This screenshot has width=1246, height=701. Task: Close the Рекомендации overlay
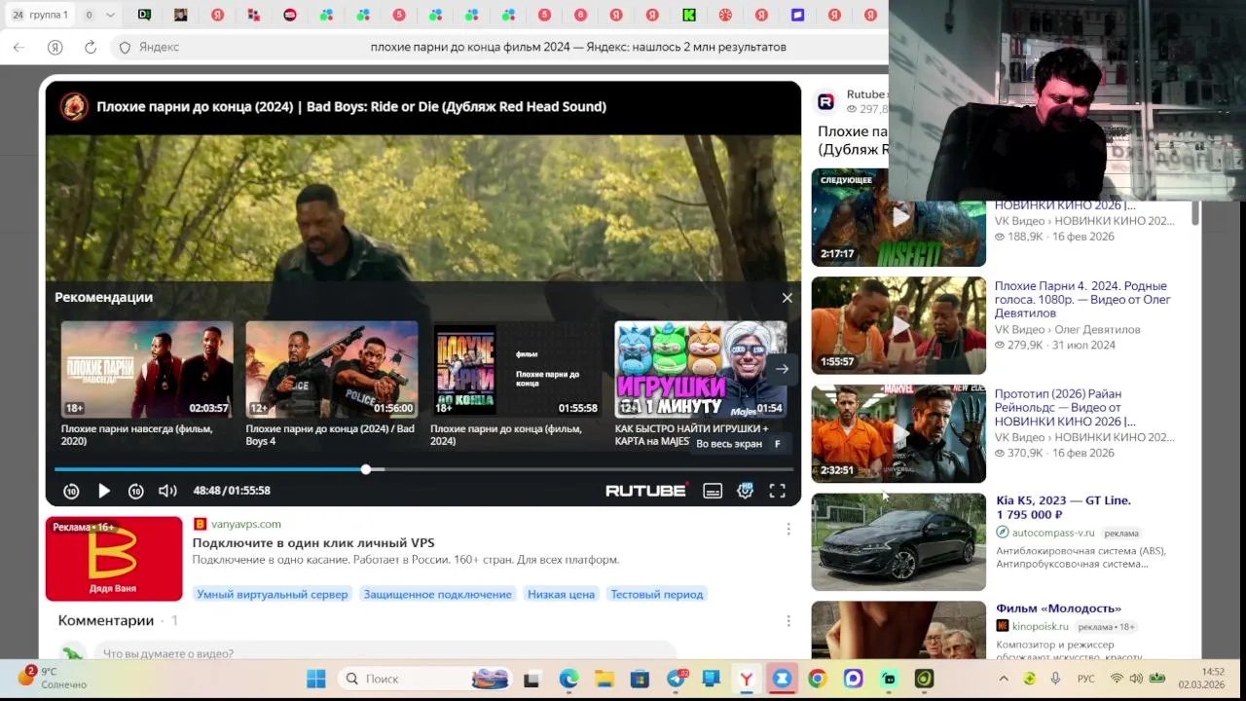787,298
